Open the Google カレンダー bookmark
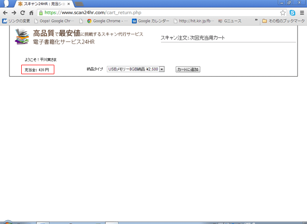This screenshot has height=224, width=307. tap(151, 21)
